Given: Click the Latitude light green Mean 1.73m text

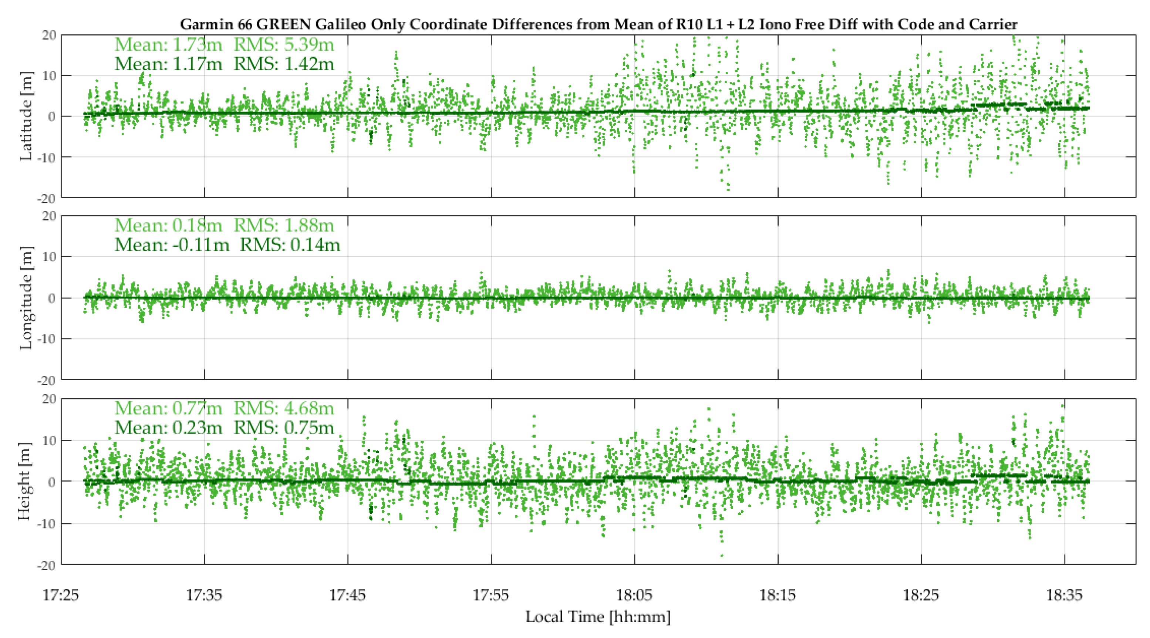Looking at the screenshot, I should (x=168, y=44).
